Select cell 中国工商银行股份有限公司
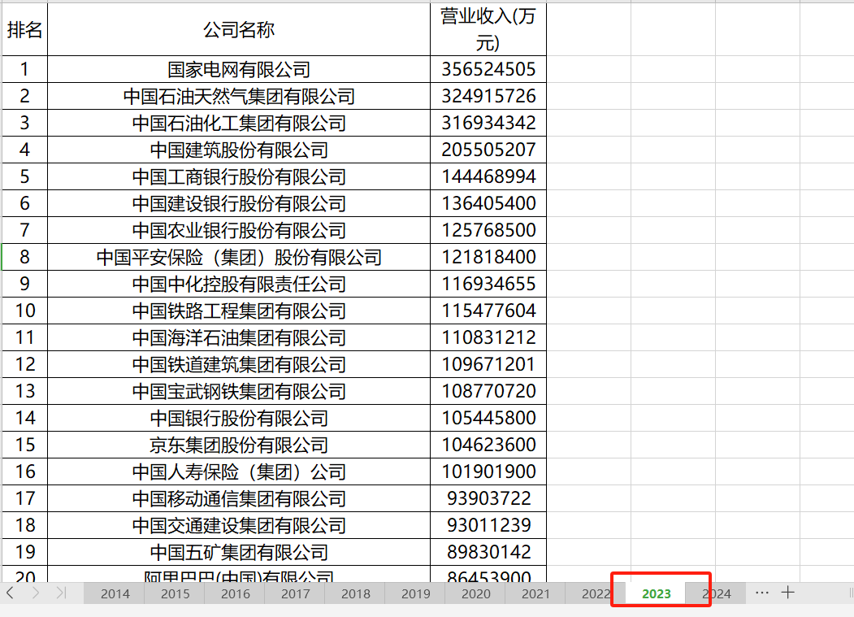 [239, 176]
